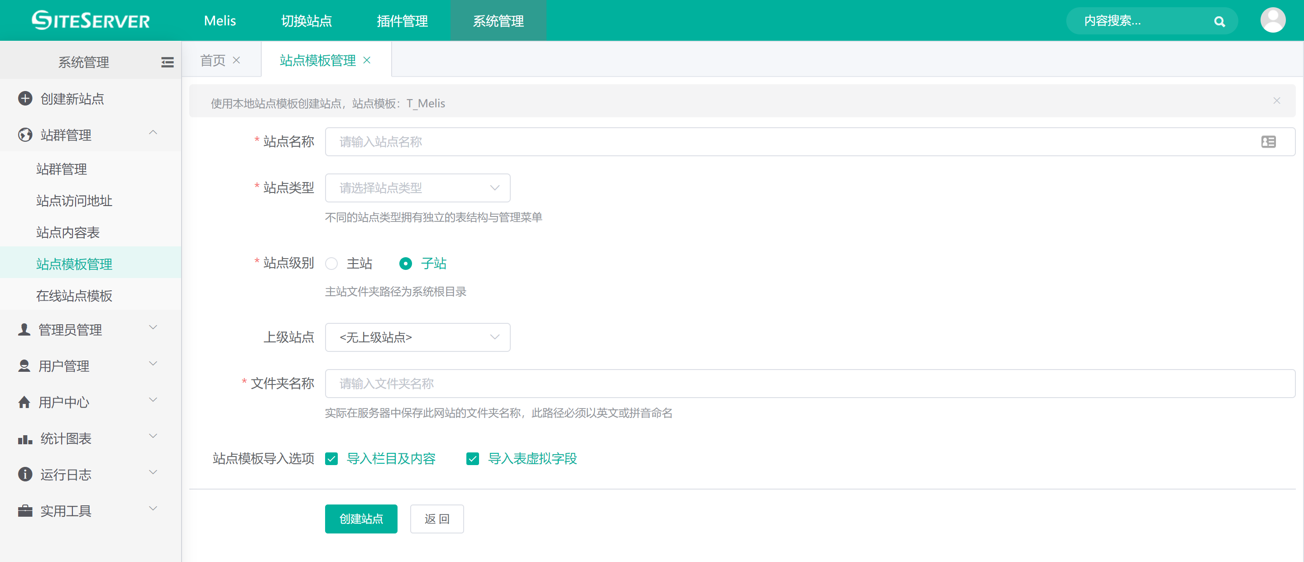
Task: Switch to the 插件管理 top menu
Action: click(402, 21)
